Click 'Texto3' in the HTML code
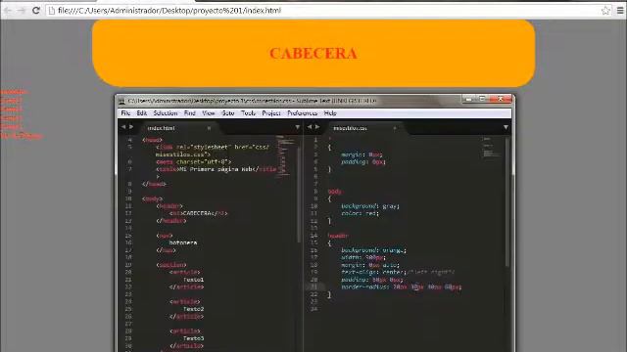627x352 pixels. tap(194, 338)
